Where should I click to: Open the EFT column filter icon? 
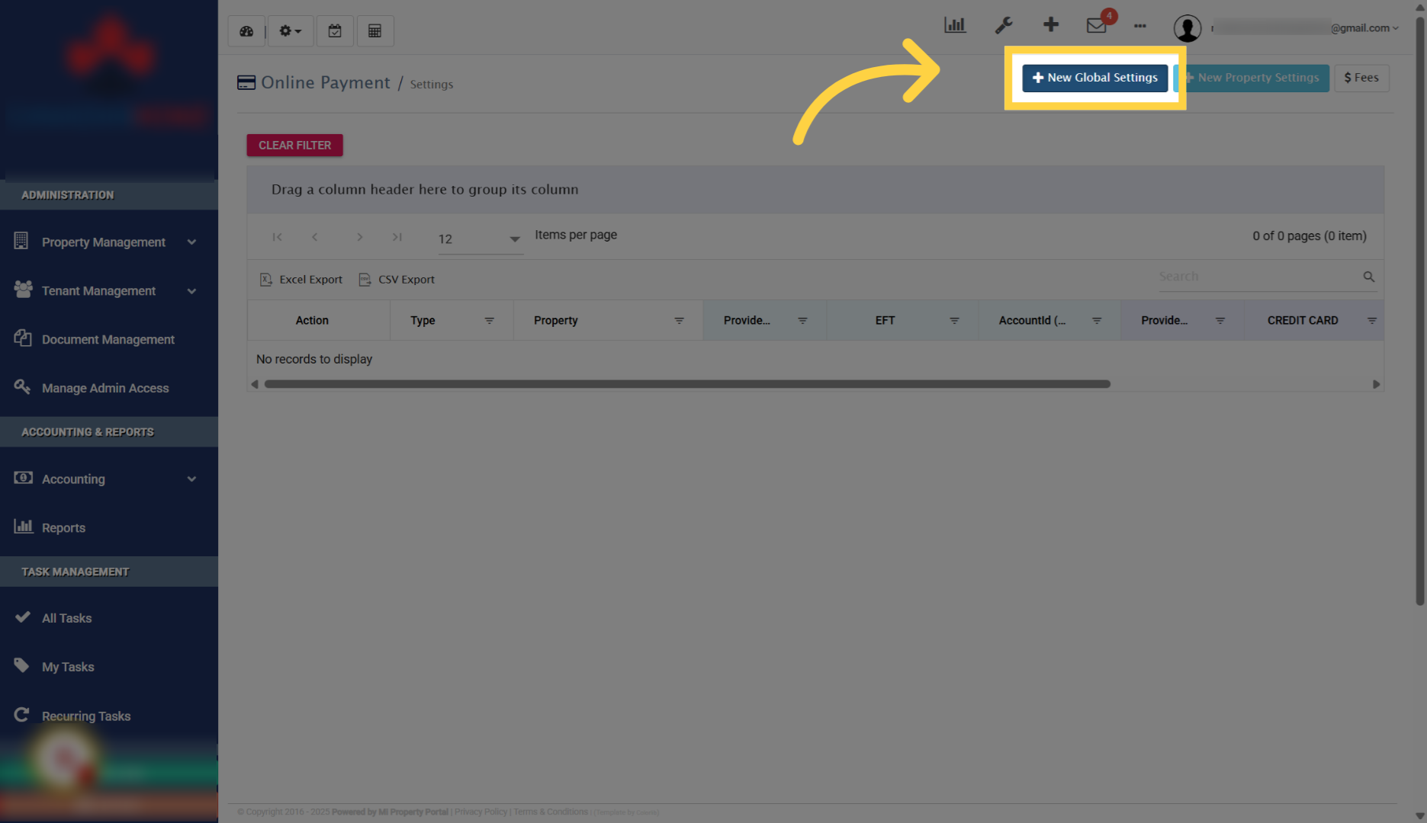click(954, 321)
